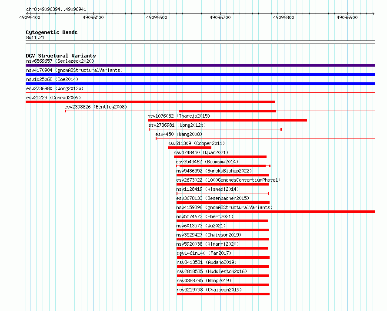Click nsv3413581 (Audano2019) label
The width and height of the screenshot is (387, 311).
click(207, 262)
